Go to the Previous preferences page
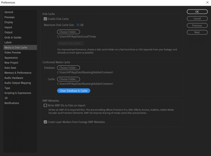This screenshot has height=156, width=211. point(197,25)
